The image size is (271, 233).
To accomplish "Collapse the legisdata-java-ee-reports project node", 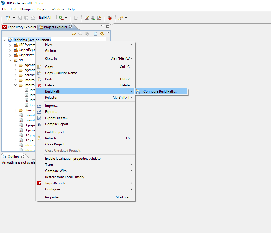I will tap(5, 40).
